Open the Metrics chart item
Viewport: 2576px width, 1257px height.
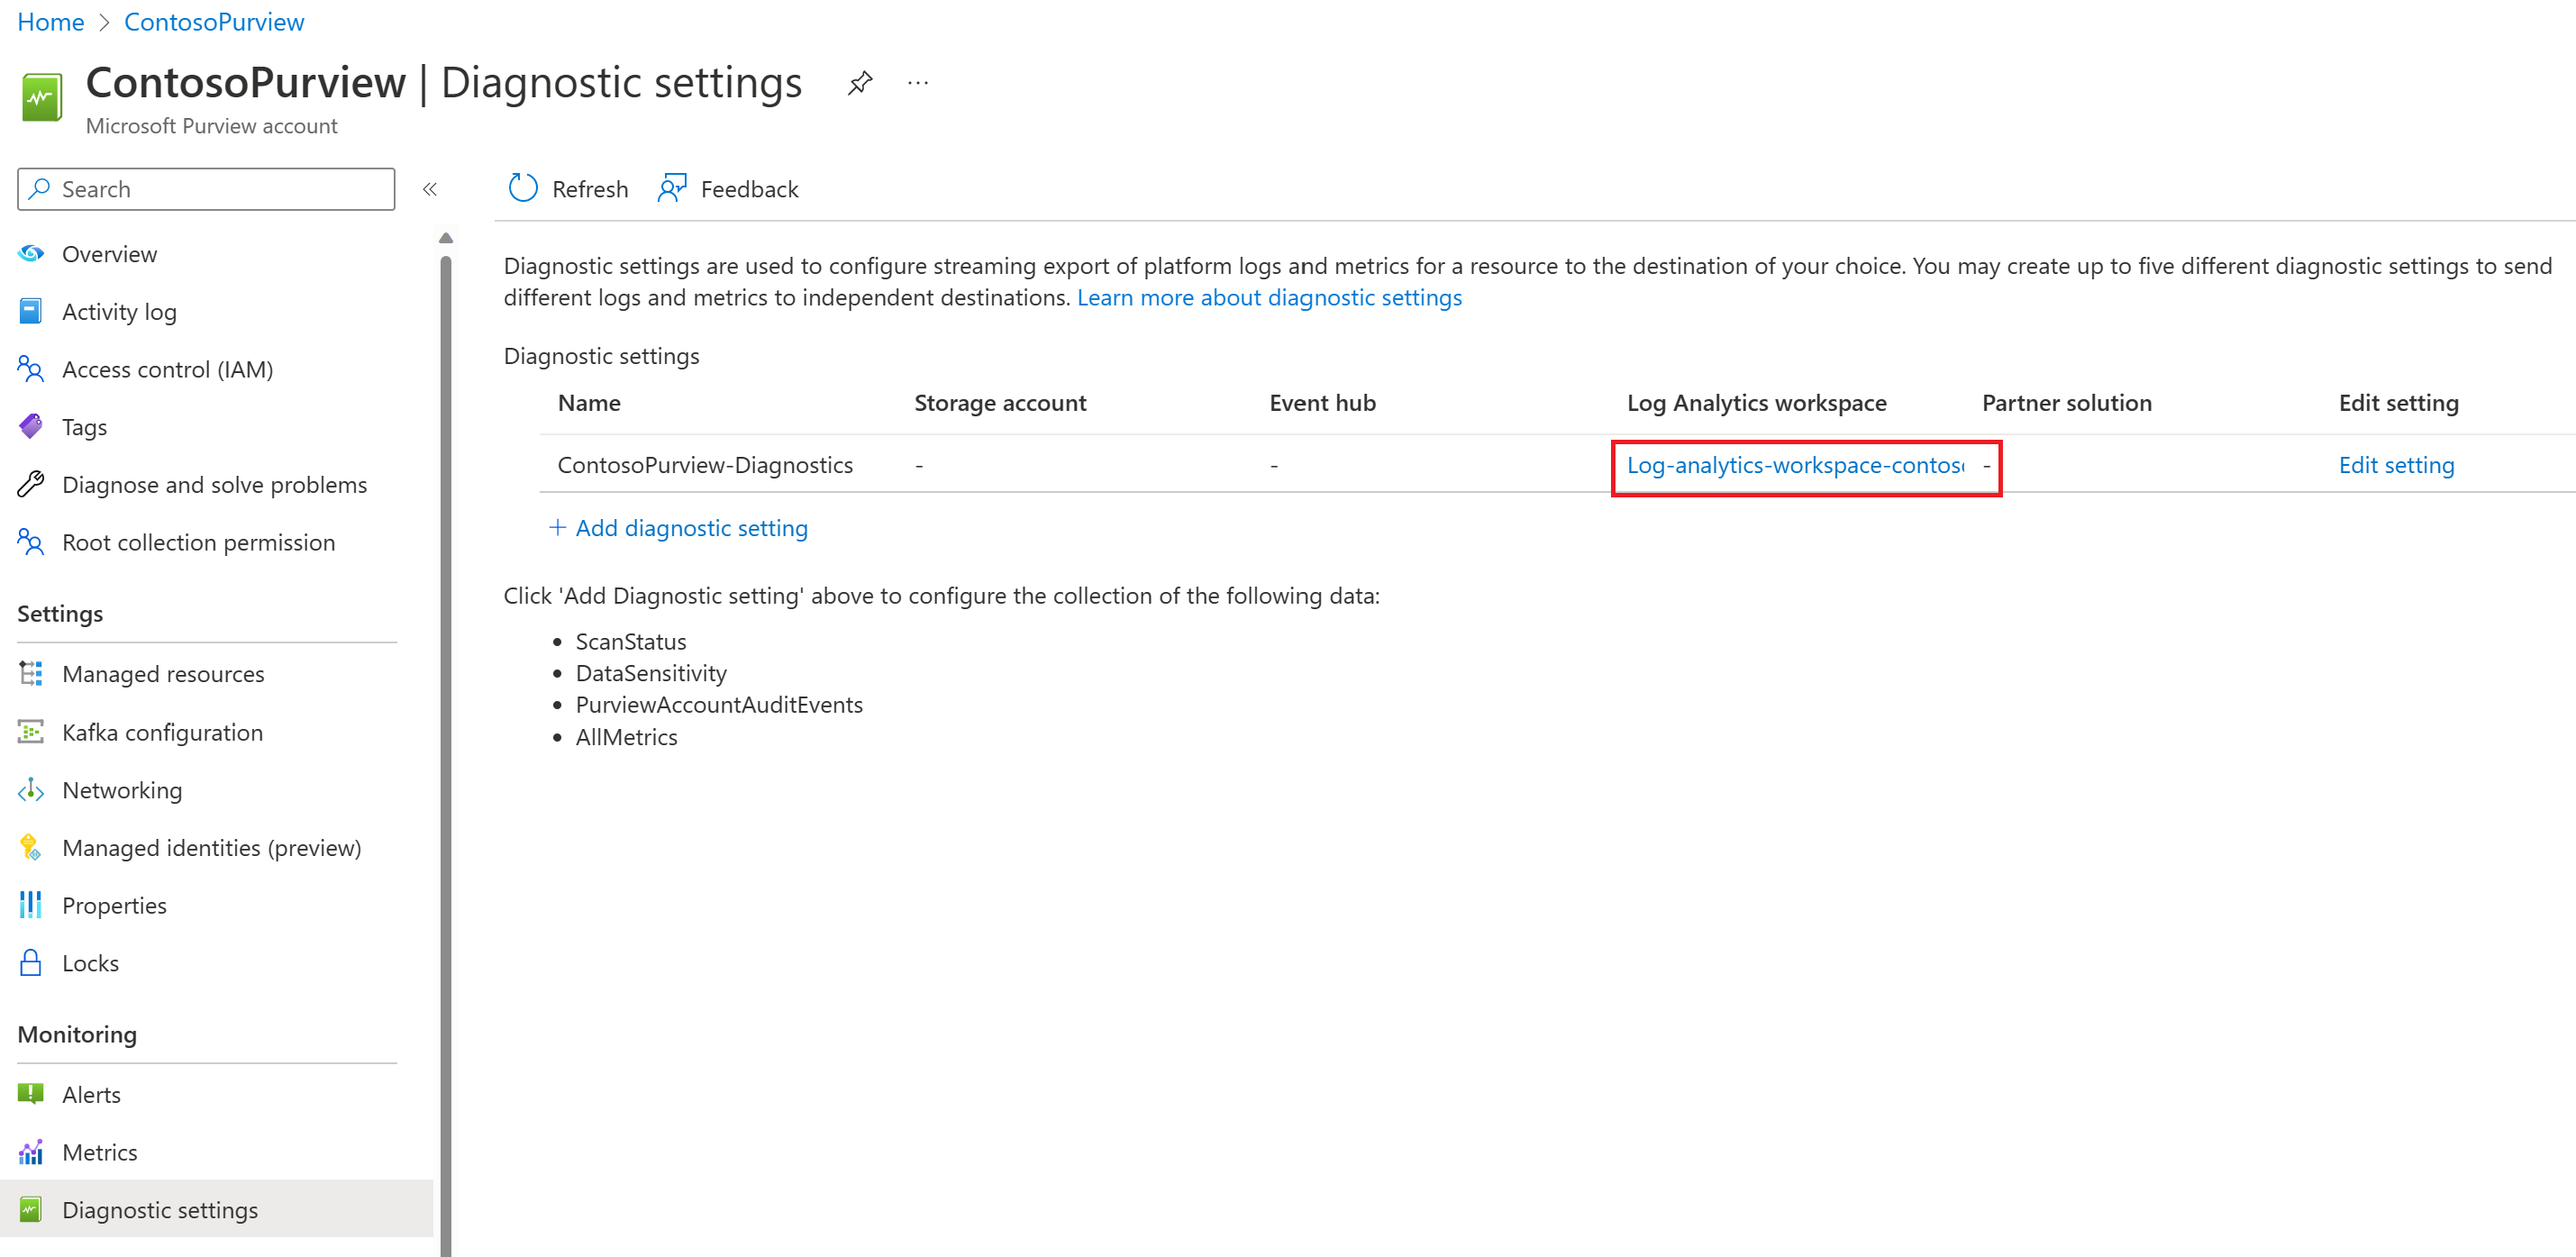click(x=99, y=1152)
